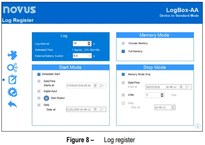Click spinner on Start Mode Daily at field
Image resolution: width=205 pixels, height=145 pixels.
tap(95, 109)
